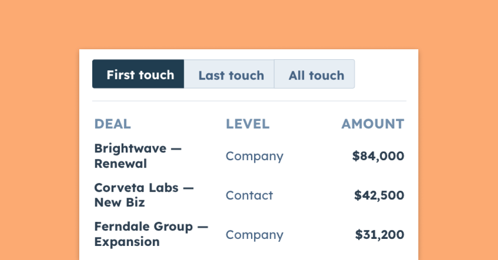498x260 pixels.
Task: Open the Ferndale Group — Expansion deal
Action: tap(151, 234)
